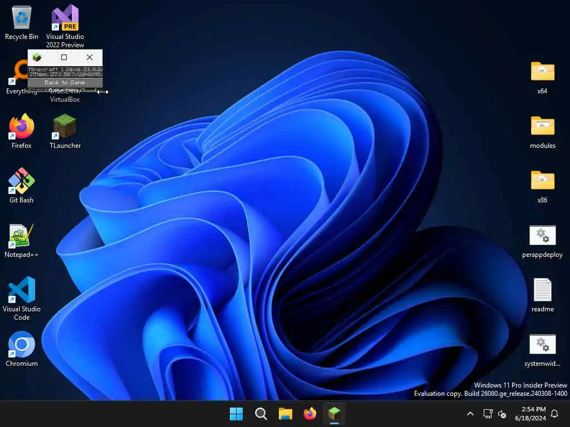Click the Minecraft taskbar icon

click(x=335, y=414)
